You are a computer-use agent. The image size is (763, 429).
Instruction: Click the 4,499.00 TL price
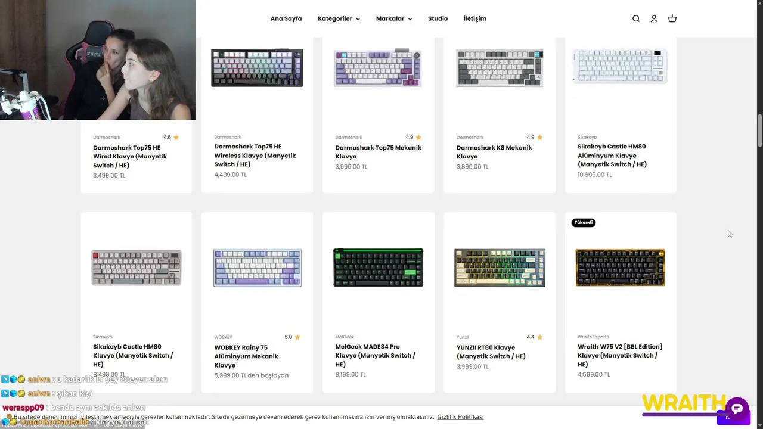pyautogui.click(x=230, y=175)
